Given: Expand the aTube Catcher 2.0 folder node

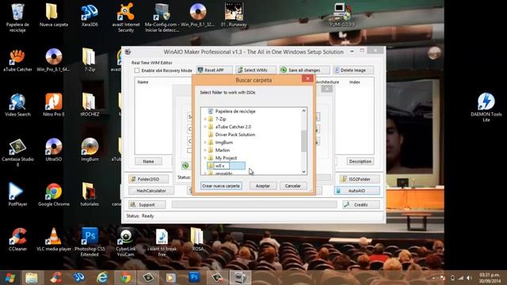Looking at the screenshot, I should [205, 127].
